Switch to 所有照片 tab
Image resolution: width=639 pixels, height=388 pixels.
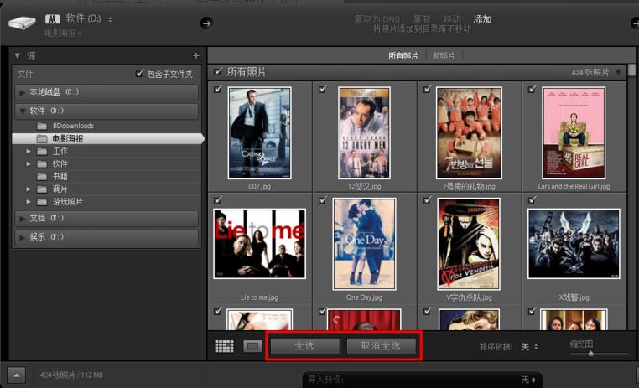click(x=403, y=56)
